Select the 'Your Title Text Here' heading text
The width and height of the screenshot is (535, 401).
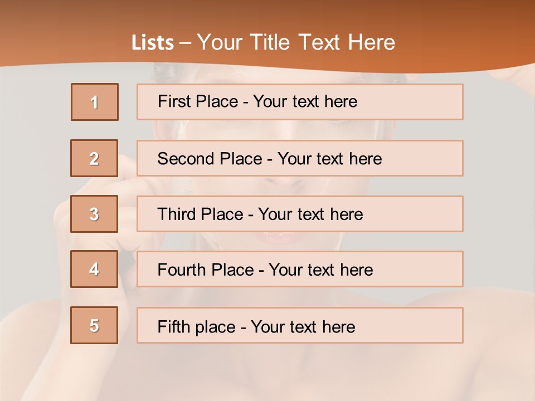296,42
